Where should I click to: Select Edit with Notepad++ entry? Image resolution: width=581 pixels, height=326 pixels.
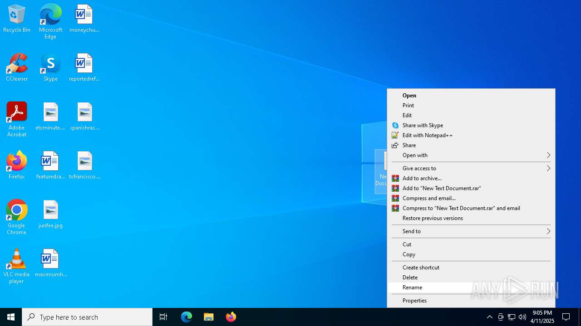click(x=471, y=135)
